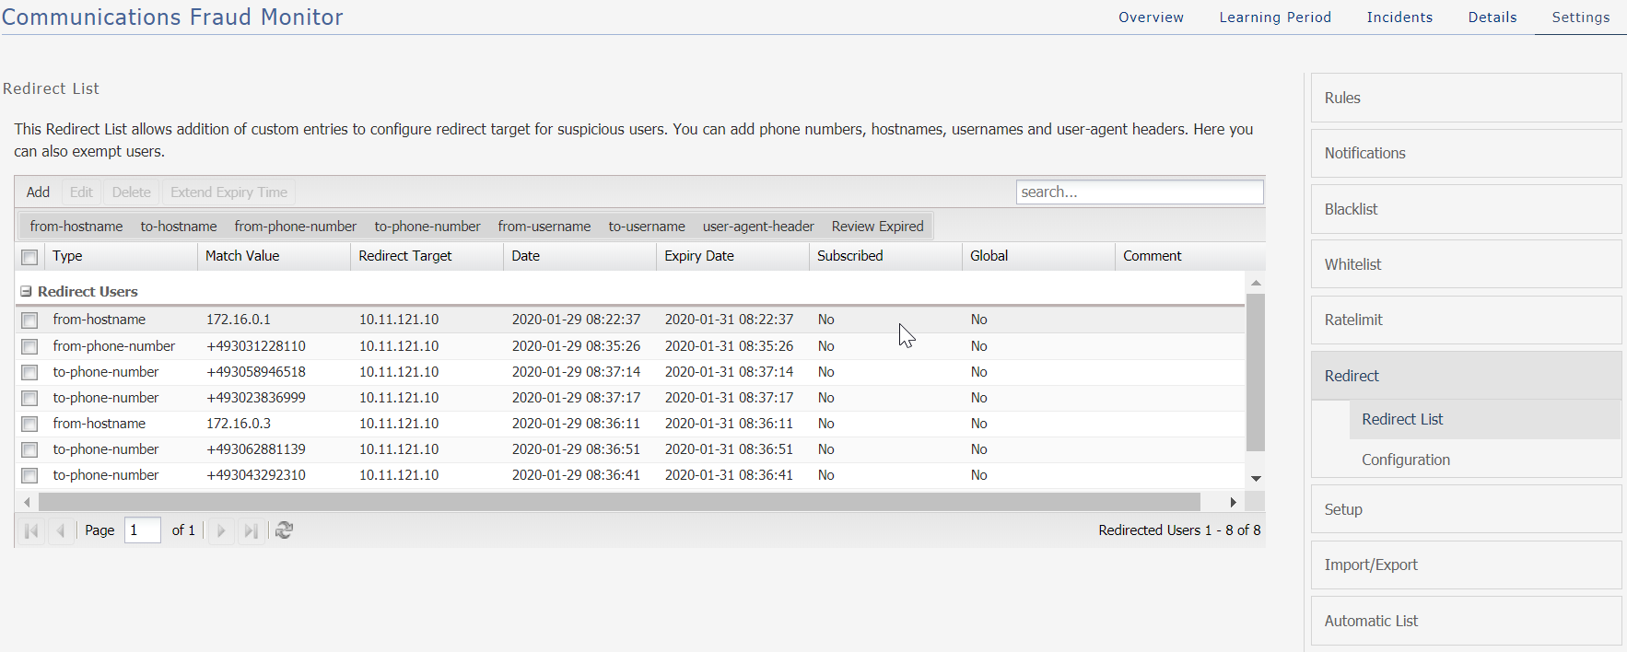The width and height of the screenshot is (1627, 652).
Task: Sort by Expiry Date column header
Action: (x=732, y=256)
